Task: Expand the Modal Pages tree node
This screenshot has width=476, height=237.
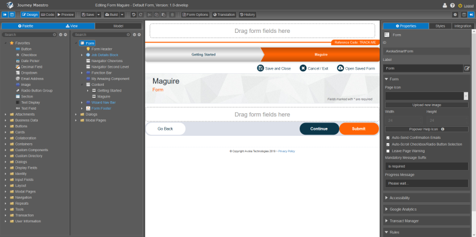Action: (x=76, y=120)
